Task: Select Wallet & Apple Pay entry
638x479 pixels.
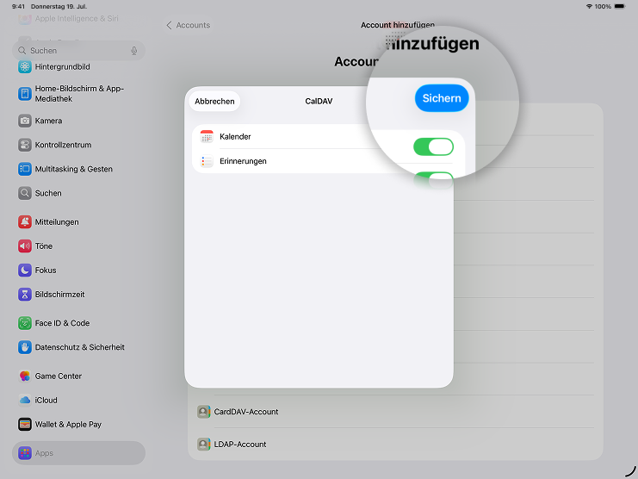Action: click(67, 424)
